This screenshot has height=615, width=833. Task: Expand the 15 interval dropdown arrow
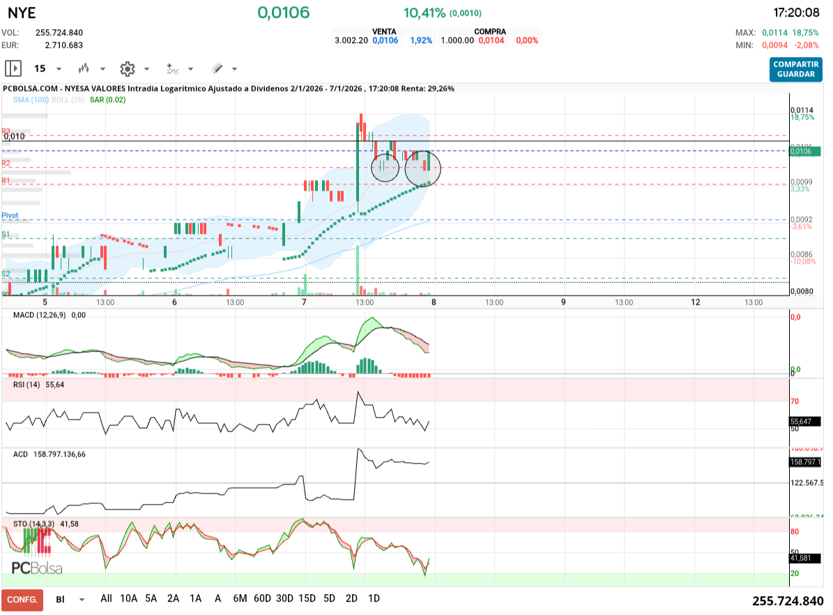pos(59,69)
